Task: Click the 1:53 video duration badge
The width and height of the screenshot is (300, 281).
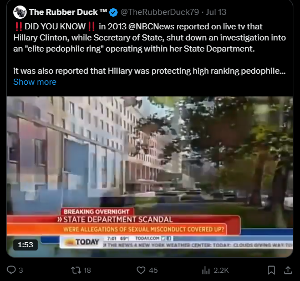Action: [x=26, y=245]
